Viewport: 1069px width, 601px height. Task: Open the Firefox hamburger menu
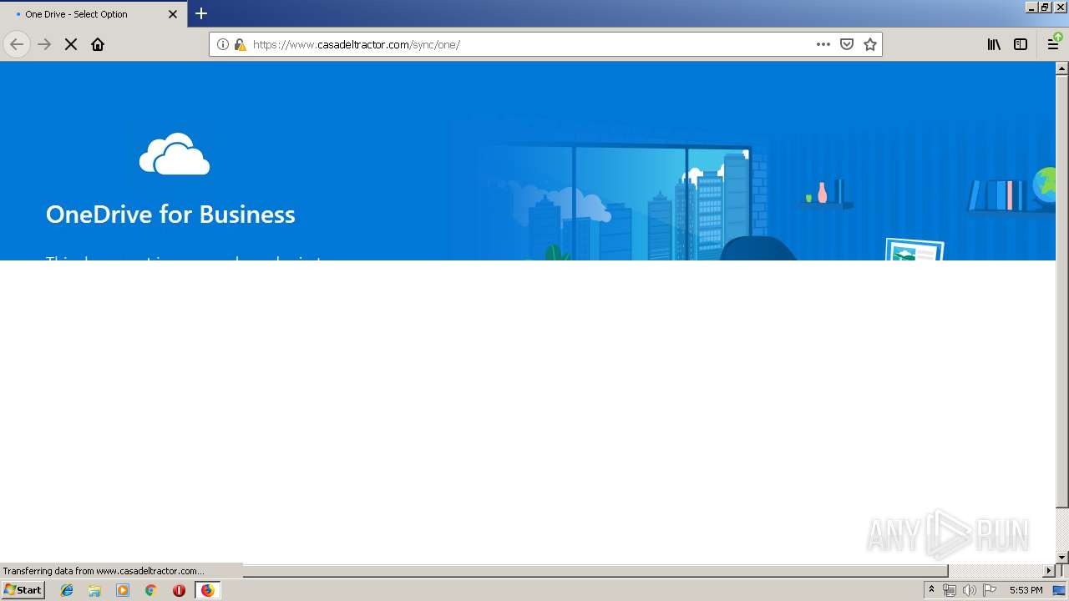(x=1053, y=44)
